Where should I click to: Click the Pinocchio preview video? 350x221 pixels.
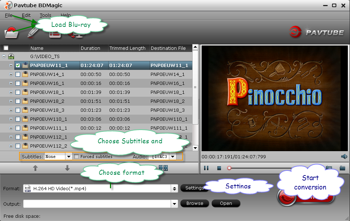tap(275, 98)
